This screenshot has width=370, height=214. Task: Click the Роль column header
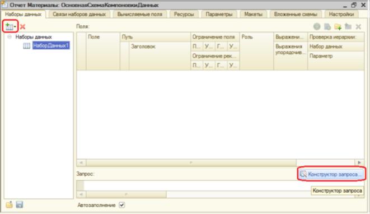click(x=256, y=51)
